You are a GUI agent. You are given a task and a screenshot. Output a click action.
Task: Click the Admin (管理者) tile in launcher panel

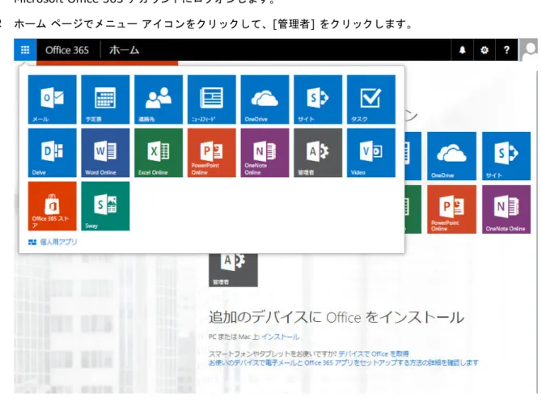(x=318, y=153)
